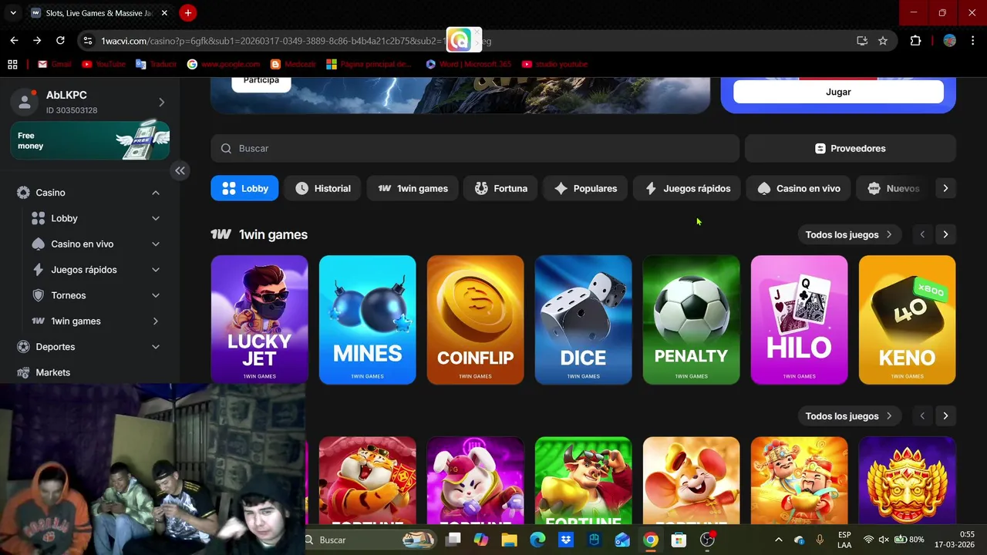Image resolution: width=987 pixels, height=555 pixels.
Task: Show next games in second row
Action: click(x=945, y=415)
